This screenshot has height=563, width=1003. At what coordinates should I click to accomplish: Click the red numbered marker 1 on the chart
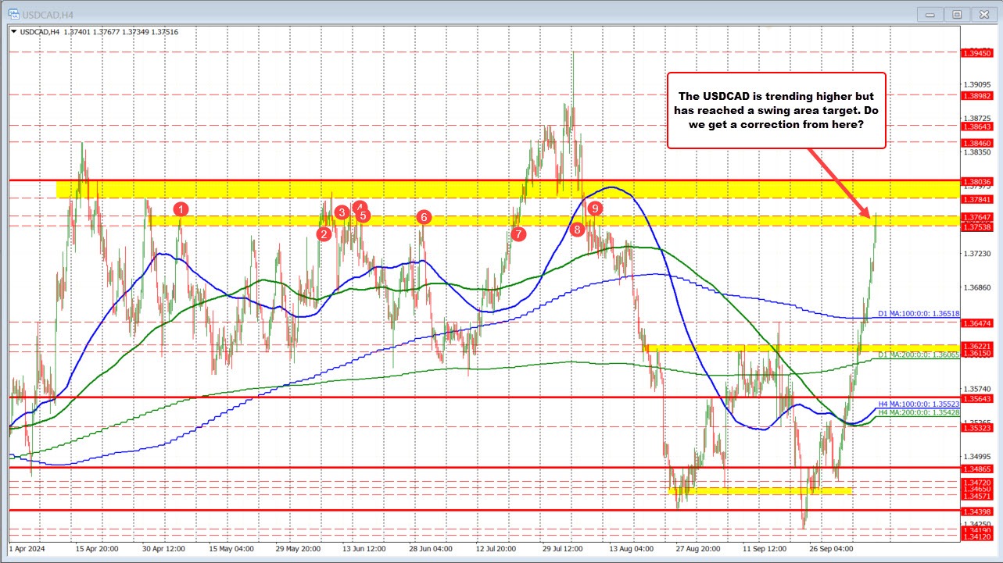coord(182,209)
